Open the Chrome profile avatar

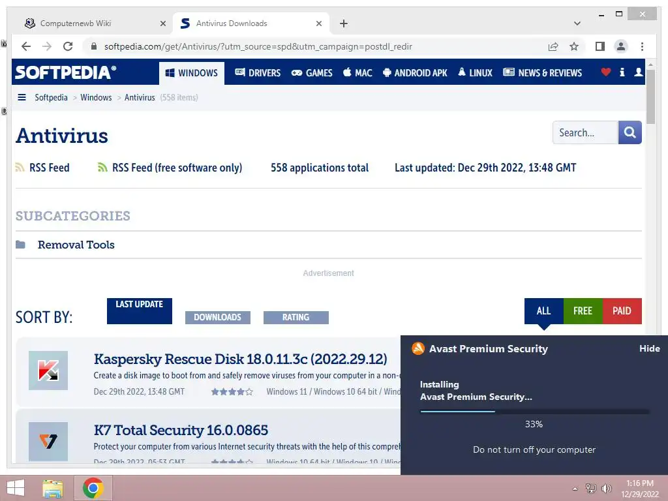621,46
